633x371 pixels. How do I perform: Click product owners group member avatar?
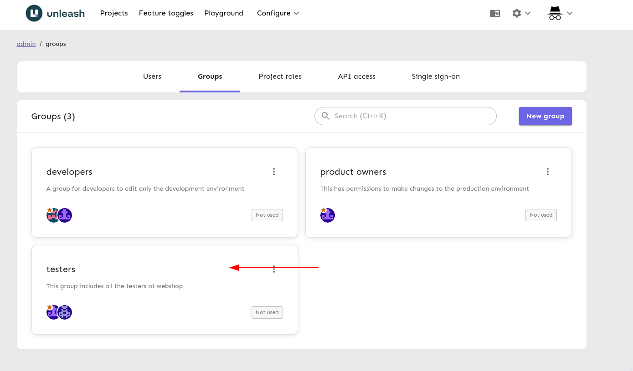[328, 215]
